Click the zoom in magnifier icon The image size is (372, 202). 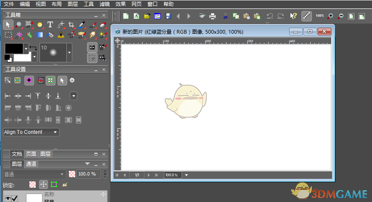tap(330, 16)
